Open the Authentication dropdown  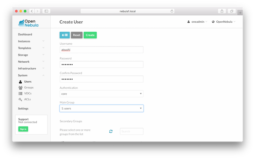tap(101, 94)
